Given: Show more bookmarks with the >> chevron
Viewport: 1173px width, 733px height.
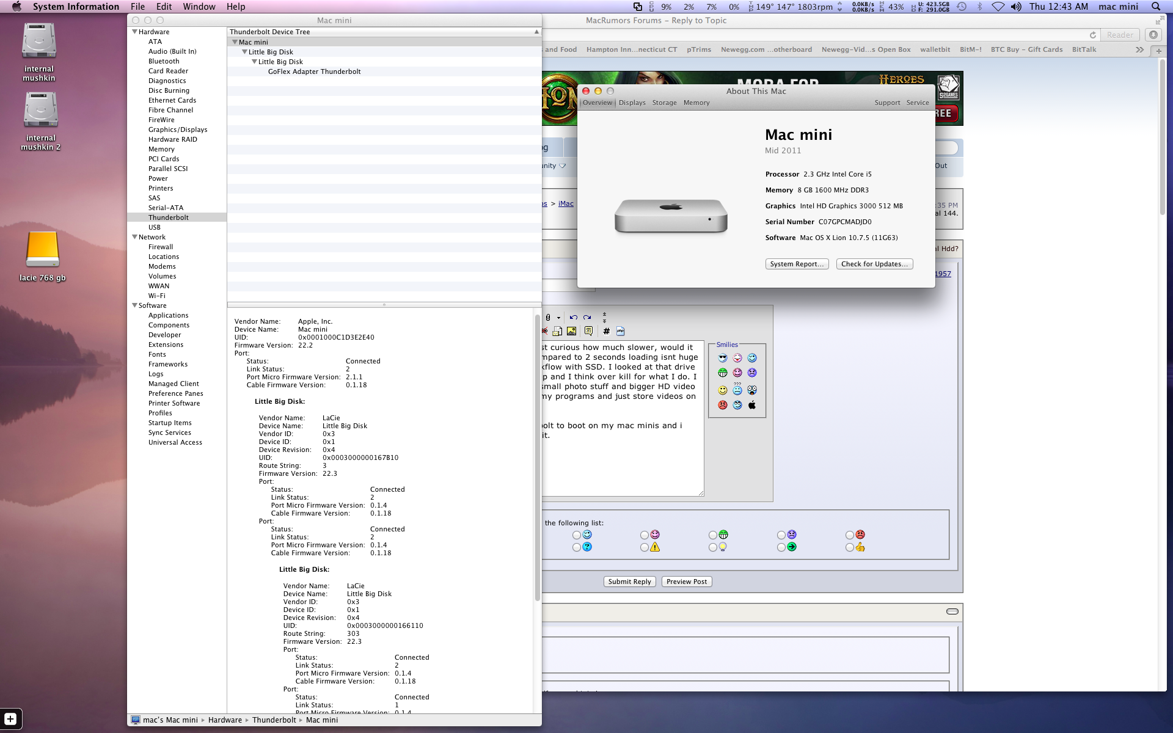Looking at the screenshot, I should tap(1139, 49).
